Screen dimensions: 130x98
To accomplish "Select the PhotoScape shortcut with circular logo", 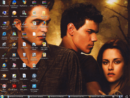I will point(24,24).
